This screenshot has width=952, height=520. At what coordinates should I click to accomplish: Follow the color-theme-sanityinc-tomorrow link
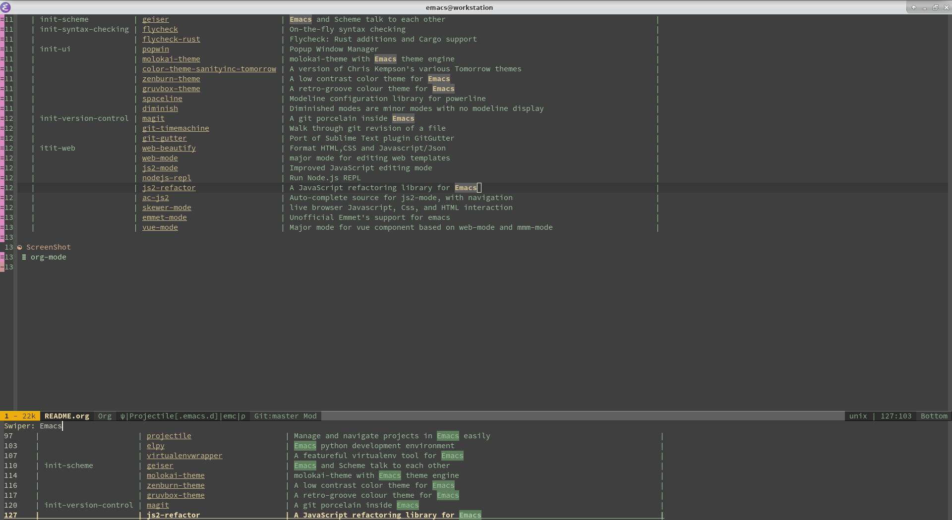click(209, 69)
